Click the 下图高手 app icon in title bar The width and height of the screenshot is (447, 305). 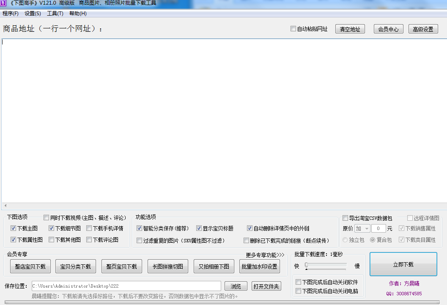[3, 3]
